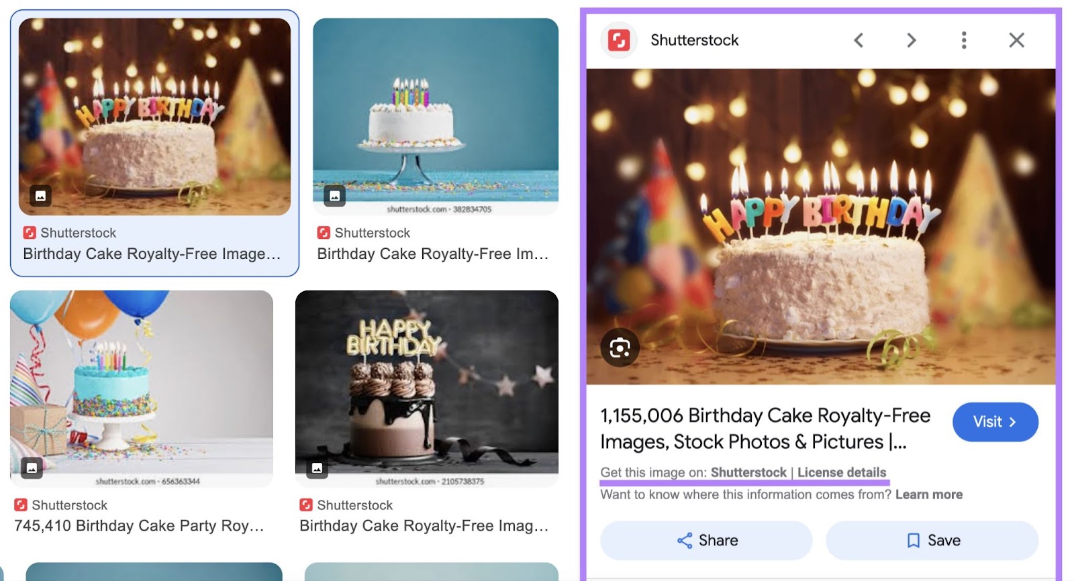Viewport: 1074px width, 581px height.
Task: Click the image badge icon on the first thumbnail
Action: click(x=40, y=197)
